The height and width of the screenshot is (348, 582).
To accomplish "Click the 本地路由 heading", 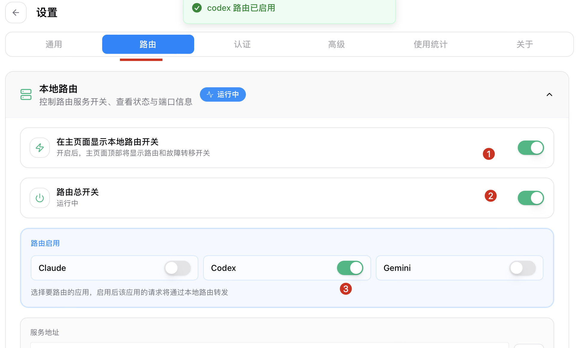I will coord(59,89).
